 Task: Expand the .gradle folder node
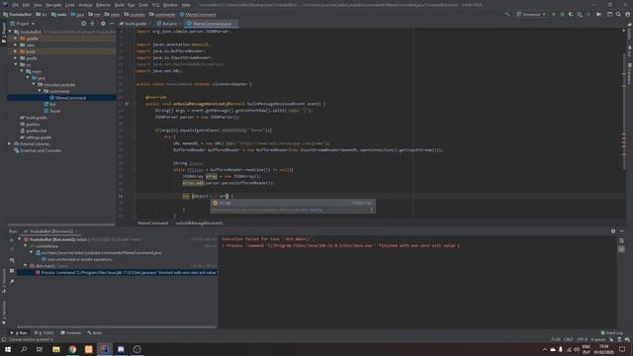(16, 39)
